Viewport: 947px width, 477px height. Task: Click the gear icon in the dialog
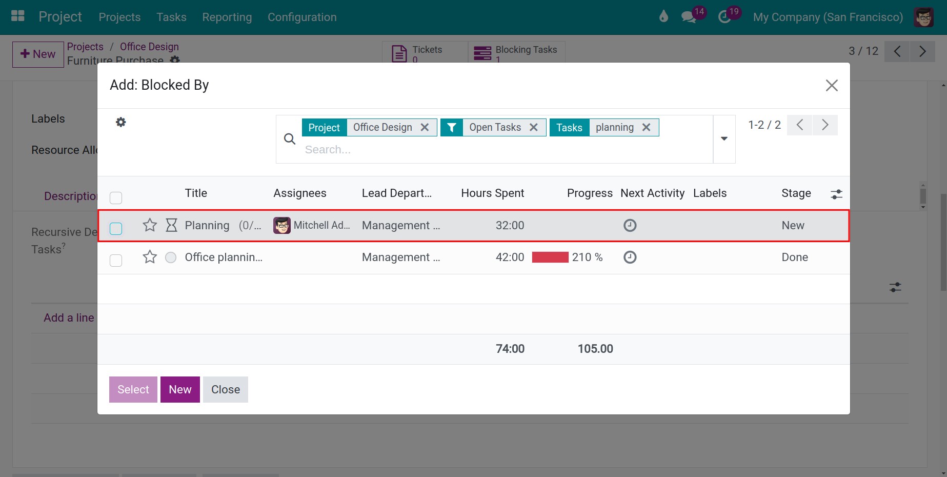click(x=120, y=122)
